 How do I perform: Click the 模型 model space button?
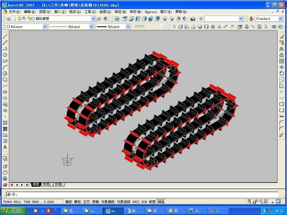[x=161, y=202]
